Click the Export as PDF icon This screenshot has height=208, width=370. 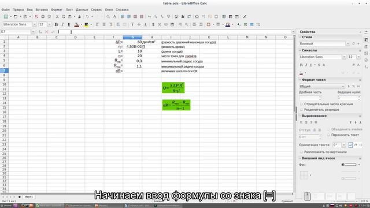point(36,17)
